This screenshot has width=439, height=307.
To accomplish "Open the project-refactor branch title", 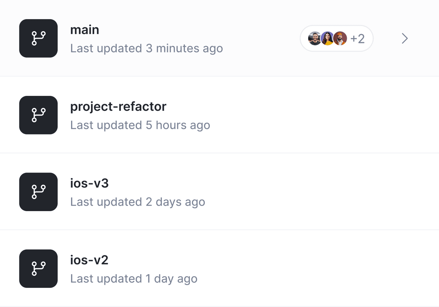I will pyautogui.click(x=118, y=106).
